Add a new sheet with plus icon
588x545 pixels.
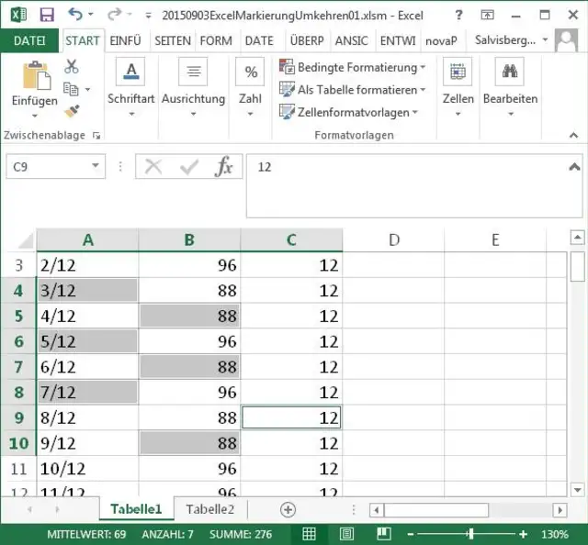(288, 509)
